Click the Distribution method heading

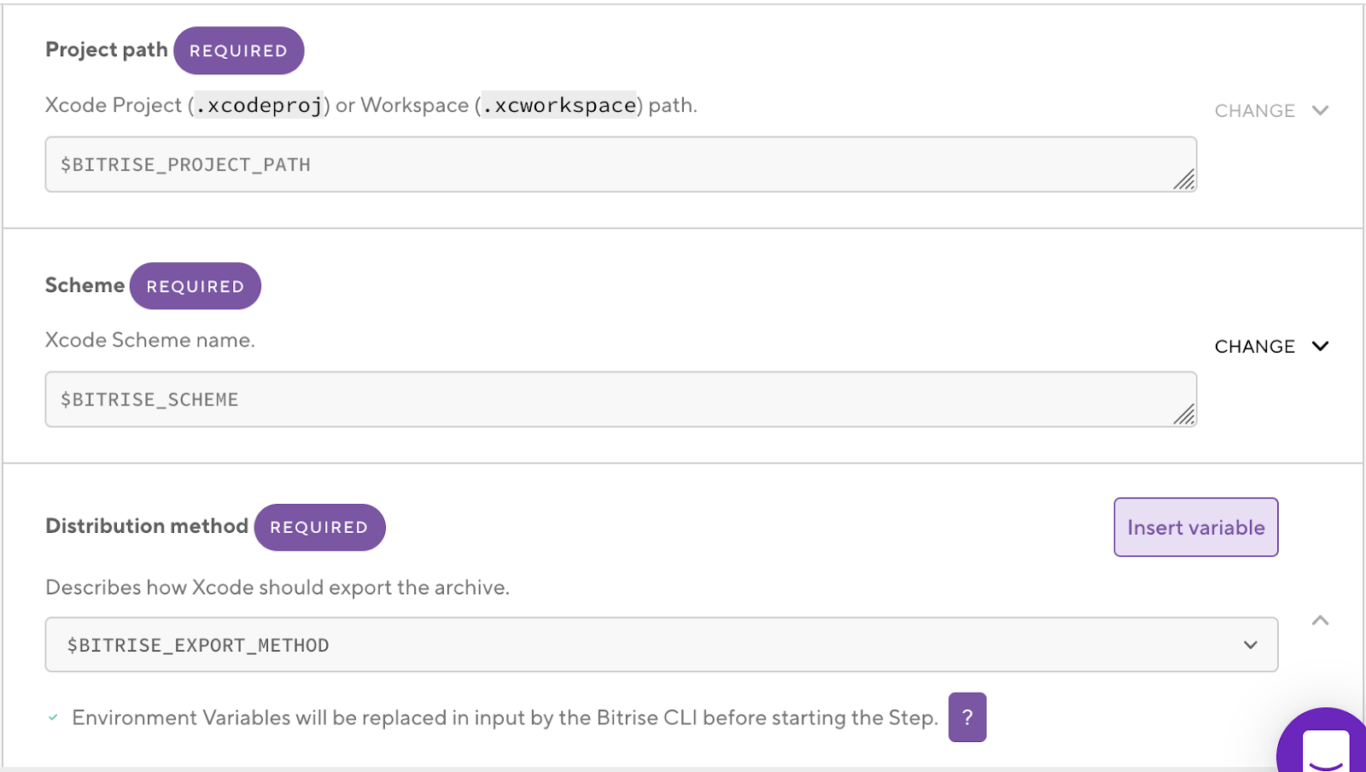point(147,526)
